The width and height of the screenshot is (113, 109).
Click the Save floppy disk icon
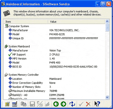(32, 104)
